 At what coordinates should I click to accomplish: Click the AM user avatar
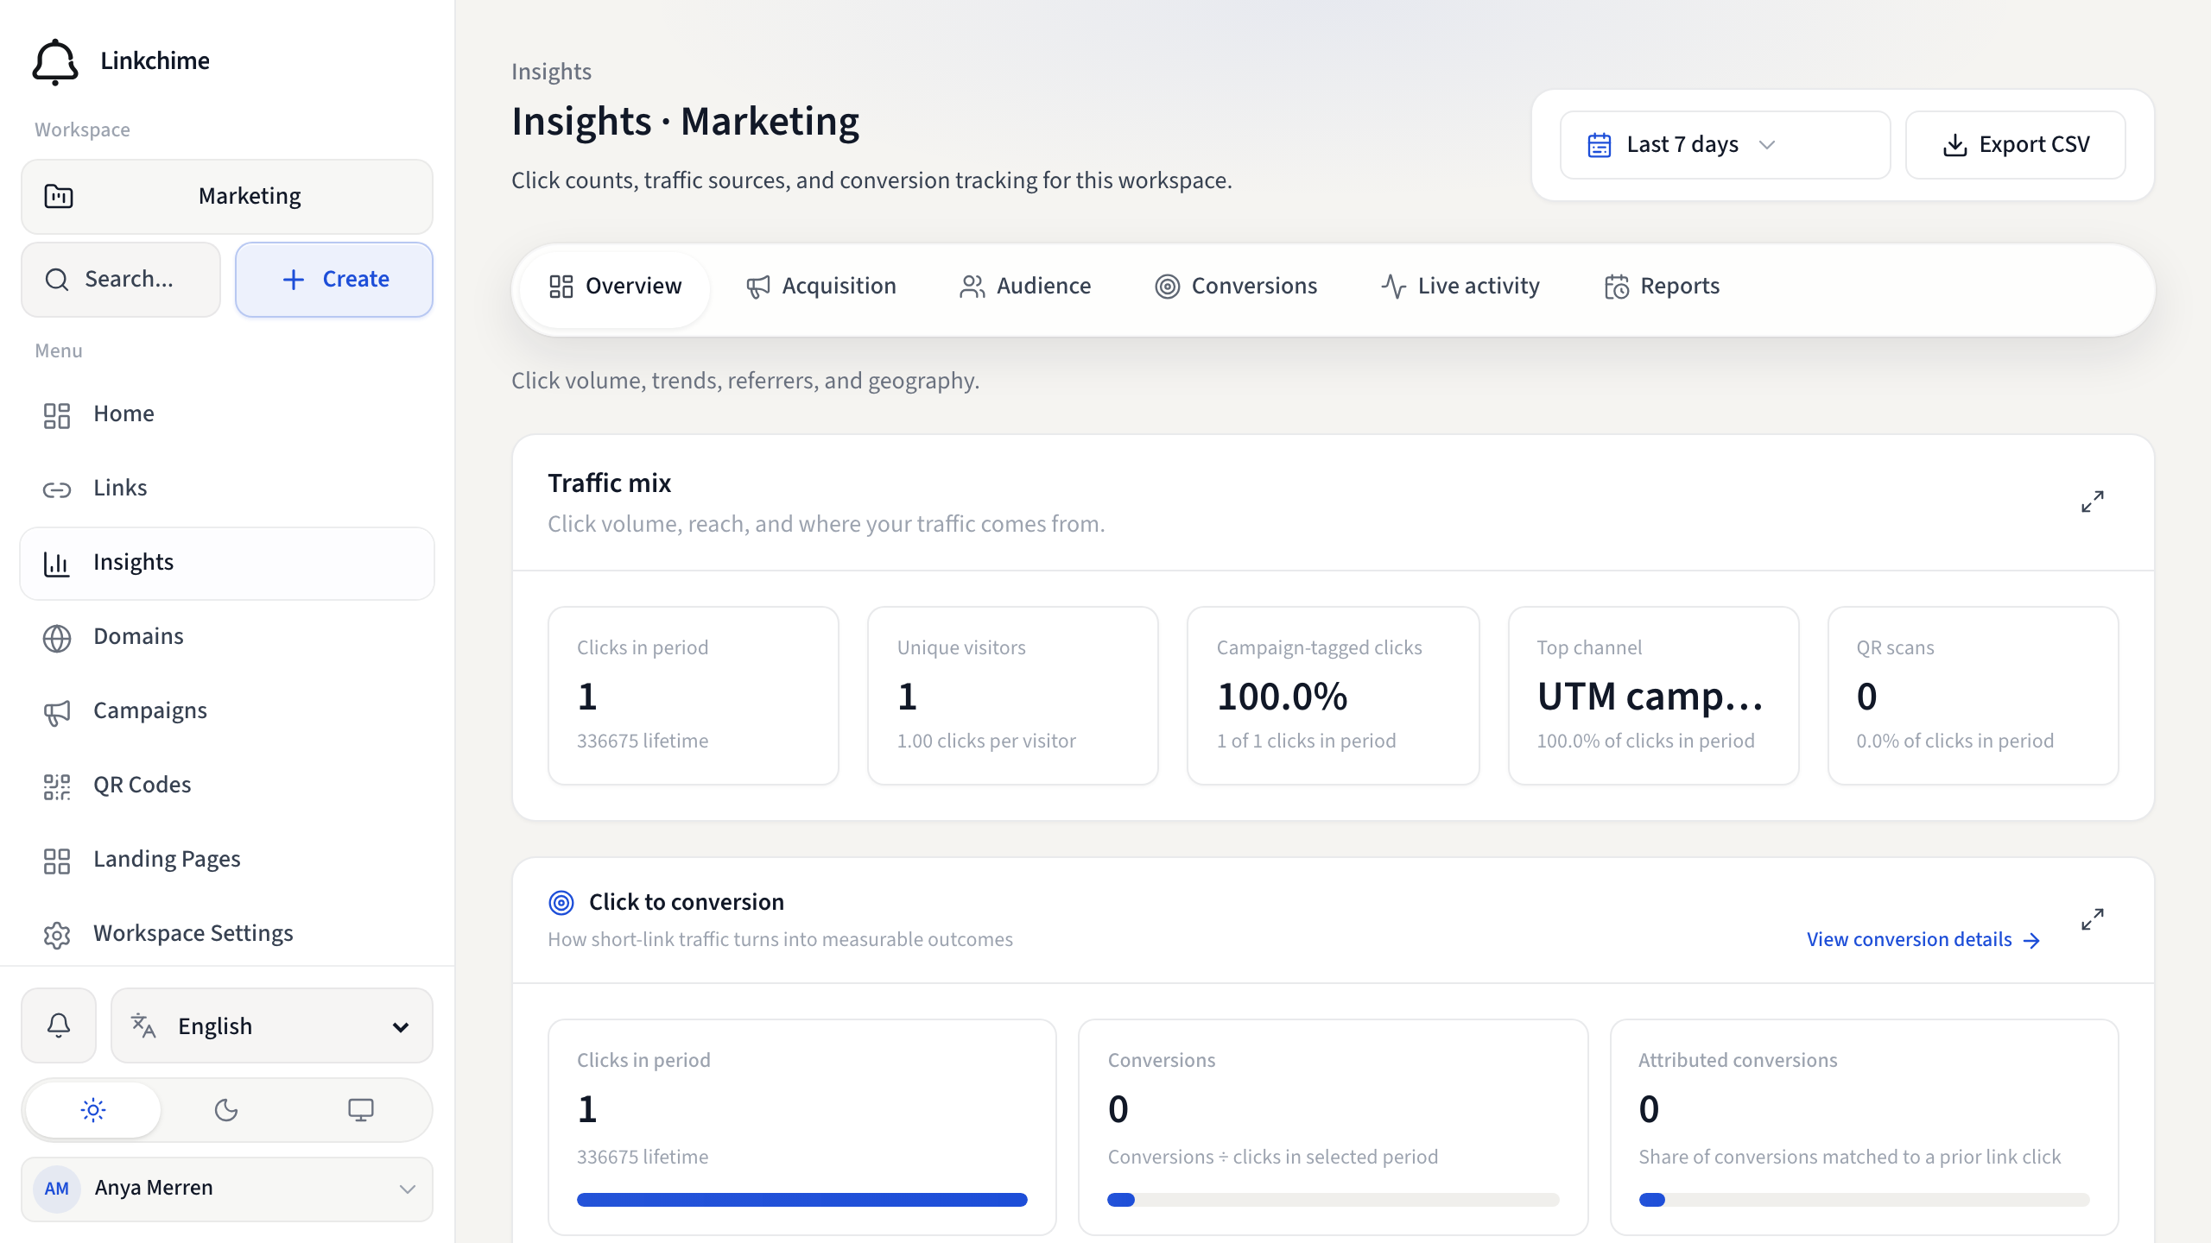pos(57,1189)
